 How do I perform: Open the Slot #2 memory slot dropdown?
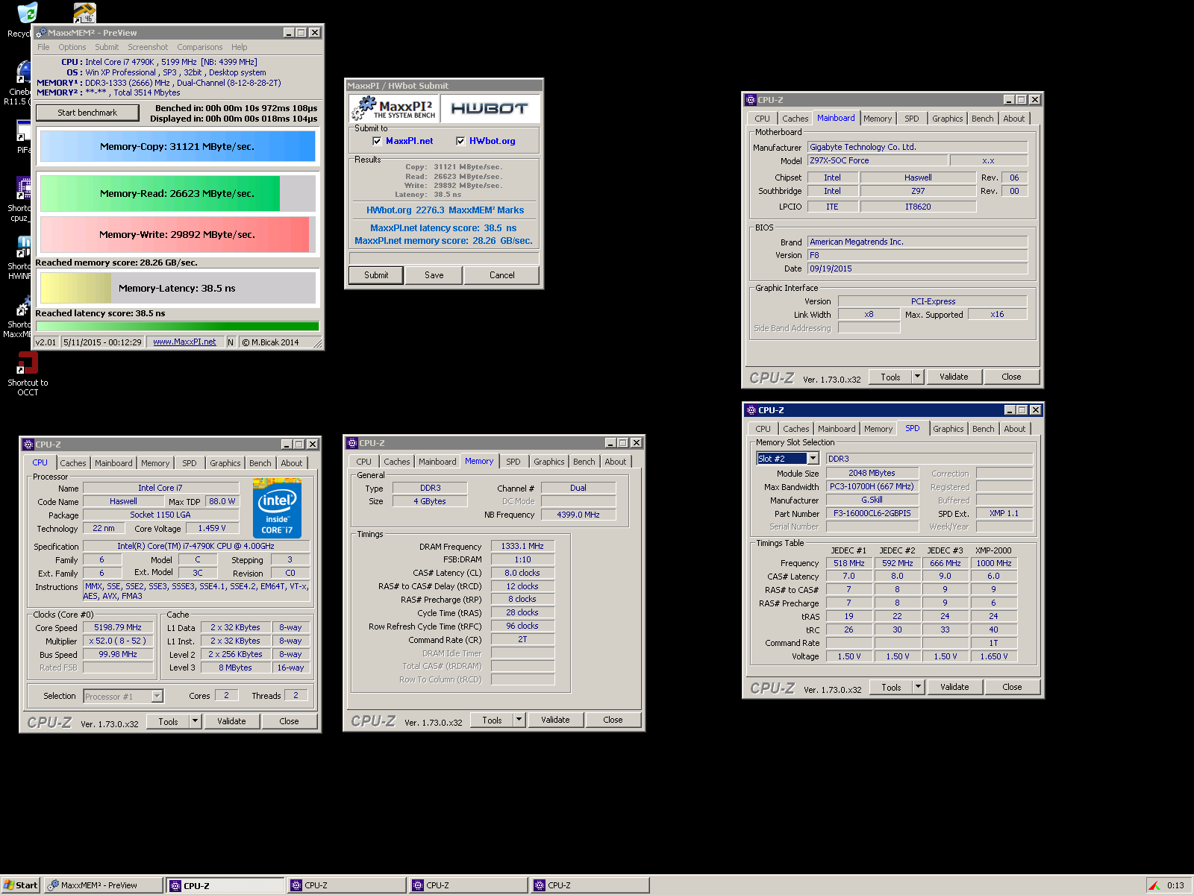point(813,459)
